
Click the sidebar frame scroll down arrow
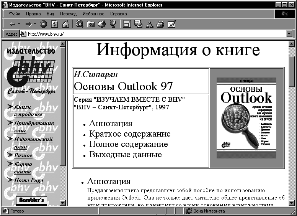click(63, 203)
